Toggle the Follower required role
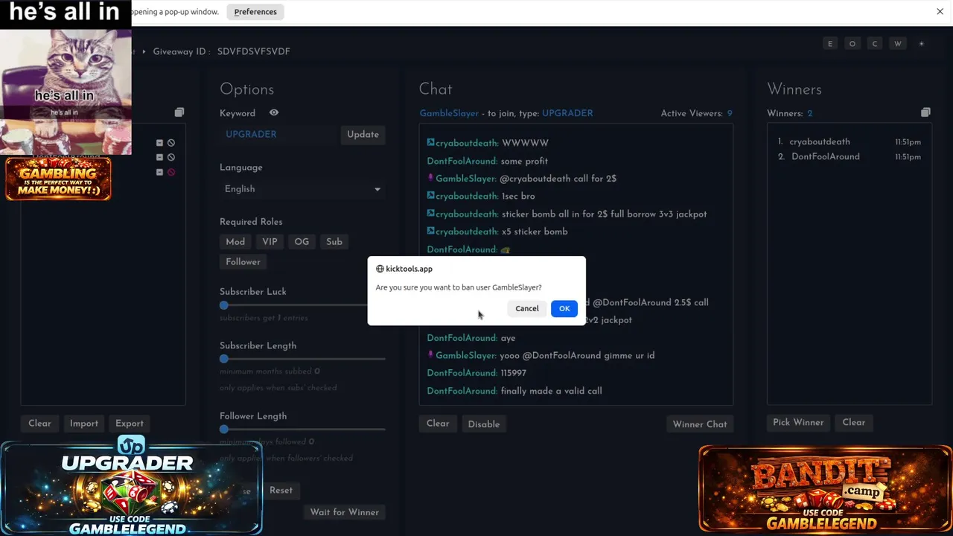The image size is (953, 536). click(243, 262)
